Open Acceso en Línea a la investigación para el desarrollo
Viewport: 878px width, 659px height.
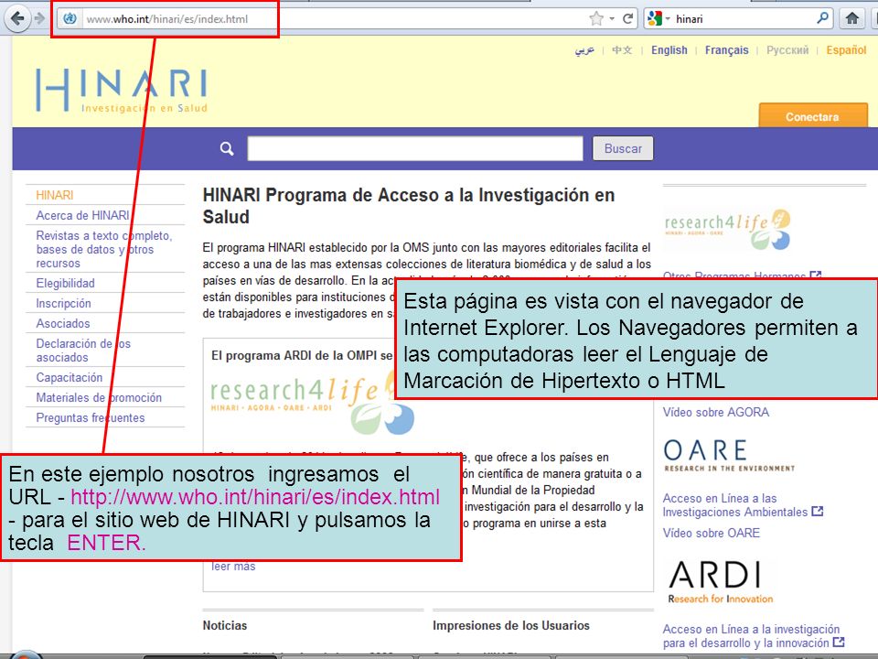pyautogui.click(x=751, y=636)
